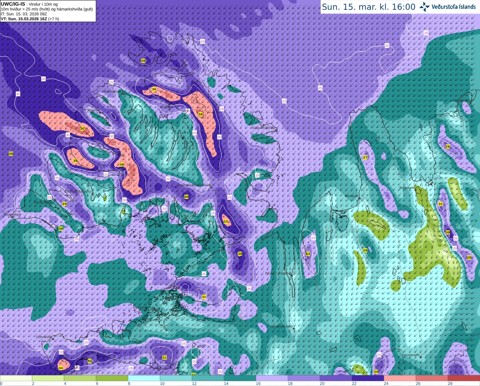Click the Hveravellir place label
The image size is (480, 386).
click(x=412, y=354)
